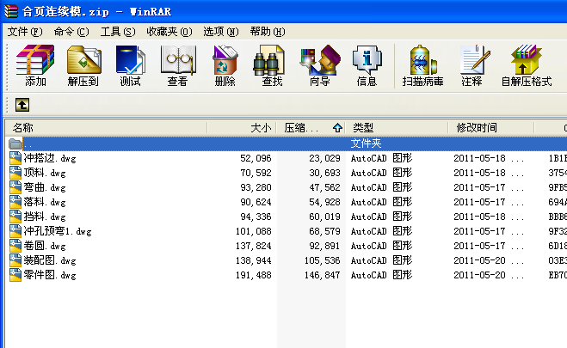Sort by 类型 column header
The width and height of the screenshot is (567, 348).
point(397,128)
